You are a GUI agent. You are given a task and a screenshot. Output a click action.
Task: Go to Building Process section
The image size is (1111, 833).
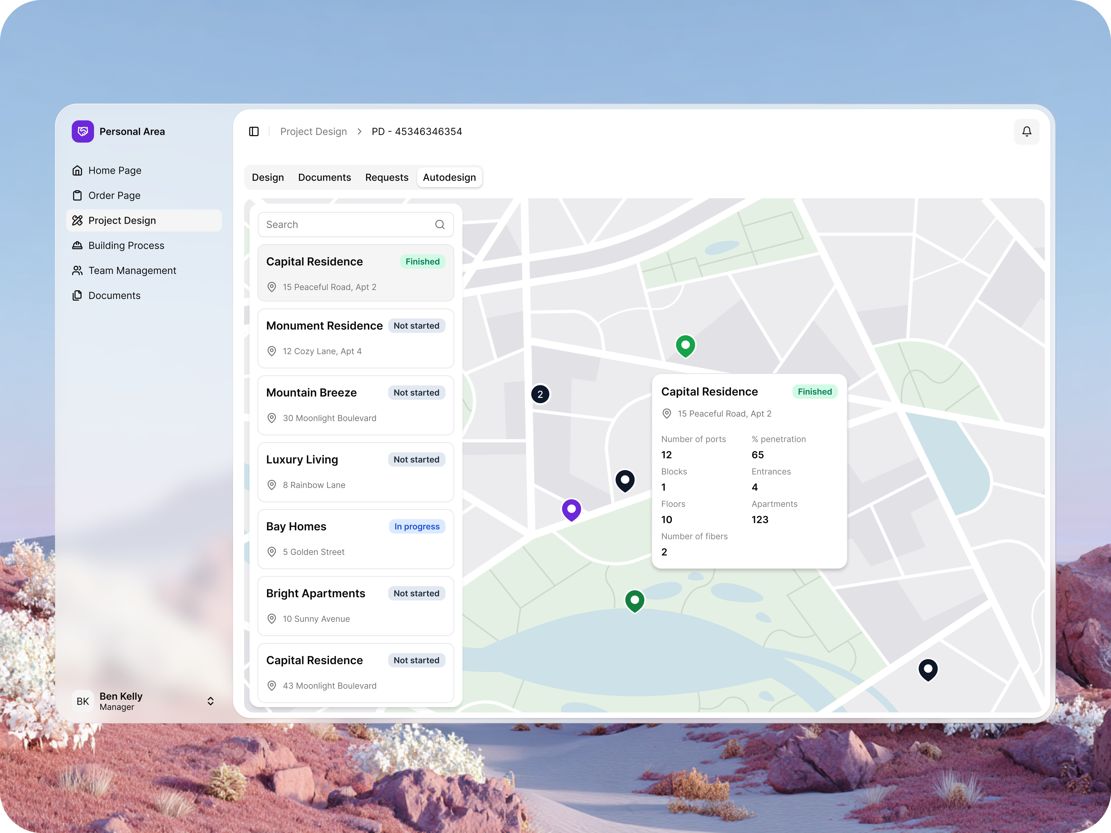pyautogui.click(x=144, y=246)
